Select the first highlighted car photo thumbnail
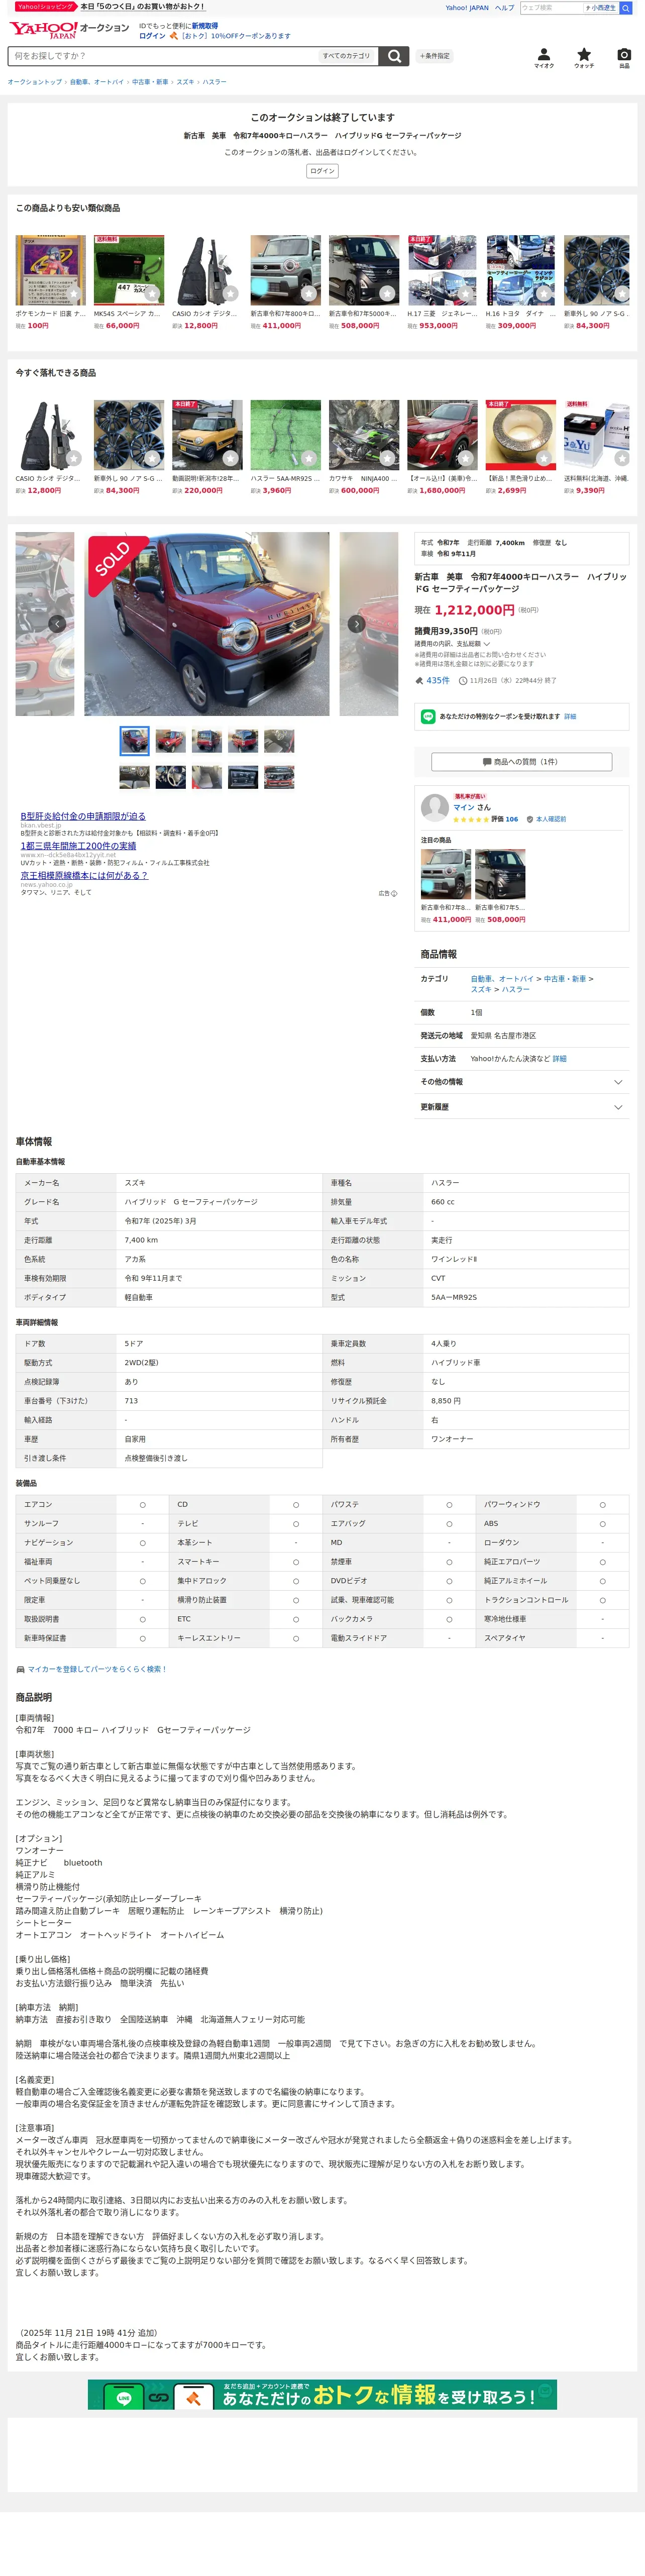Screen dimensions: 645x2576 pos(134,741)
